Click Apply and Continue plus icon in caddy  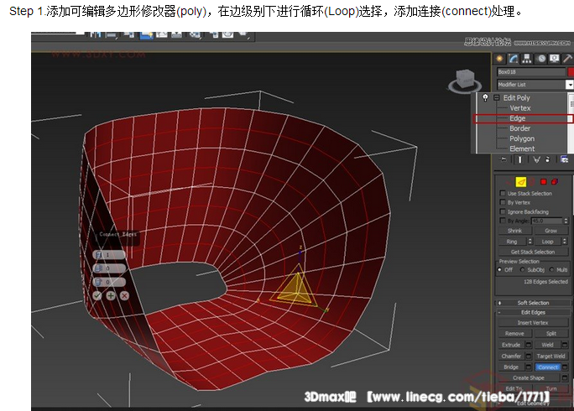(111, 295)
